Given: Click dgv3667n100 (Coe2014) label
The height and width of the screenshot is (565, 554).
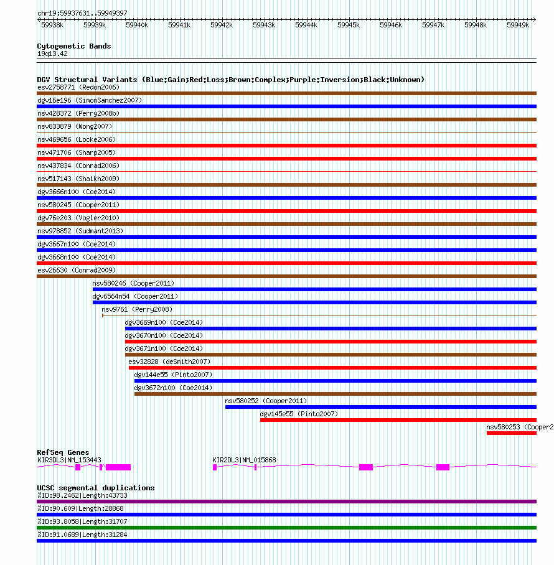Looking at the screenshot, I should [x=77, y=244].
